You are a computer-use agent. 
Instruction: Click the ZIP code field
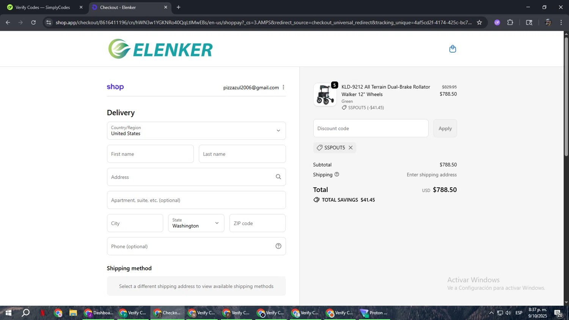(257, 223)
